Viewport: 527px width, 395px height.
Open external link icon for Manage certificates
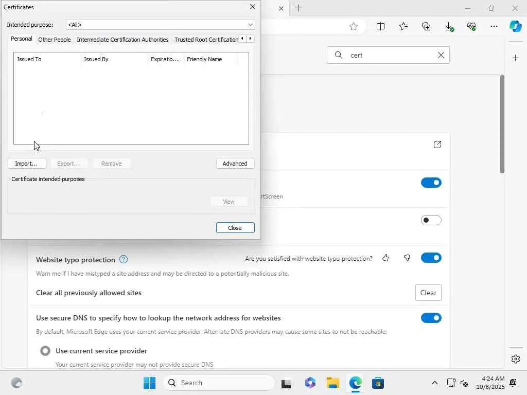click(437, 145)
